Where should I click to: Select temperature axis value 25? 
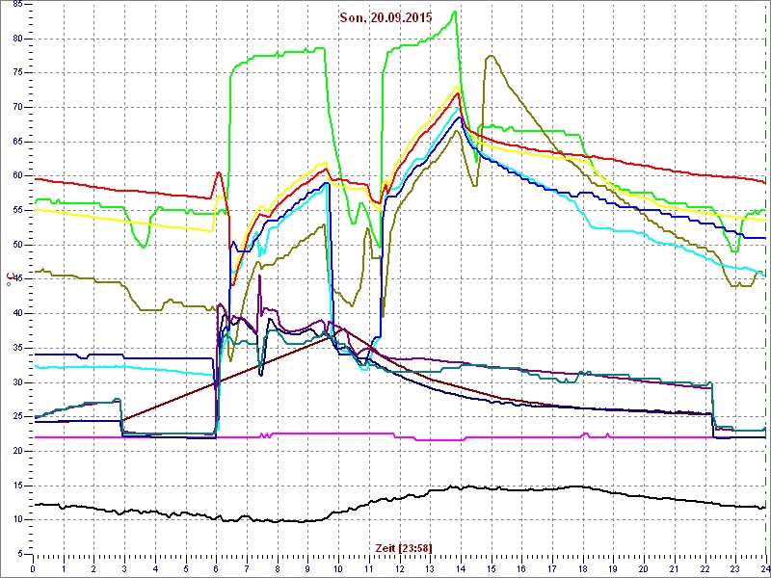point(16,417)
